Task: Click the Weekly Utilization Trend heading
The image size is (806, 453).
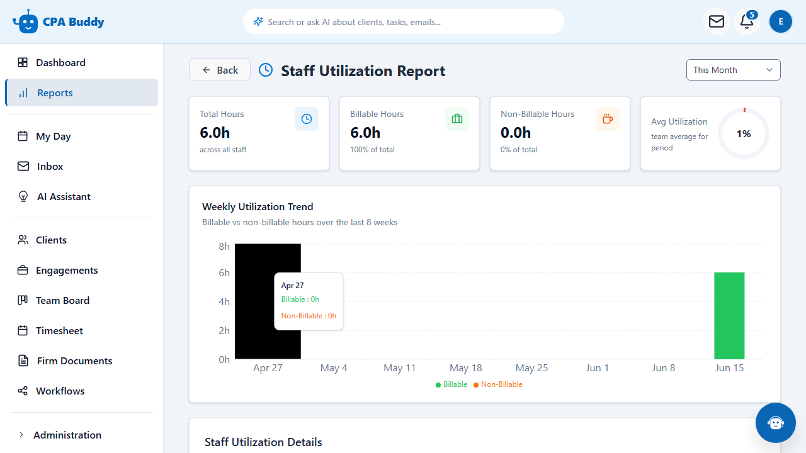Action: [x=258, y=206]
